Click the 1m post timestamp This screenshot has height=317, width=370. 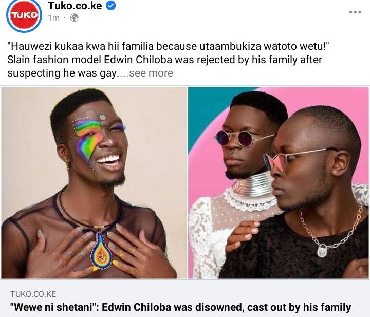pyautogui.click(x=53, y=18)
